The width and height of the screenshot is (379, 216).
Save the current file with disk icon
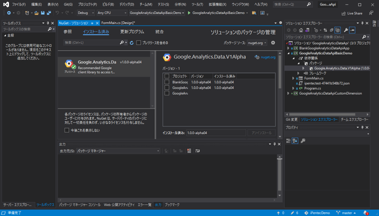tap(42, 13)
